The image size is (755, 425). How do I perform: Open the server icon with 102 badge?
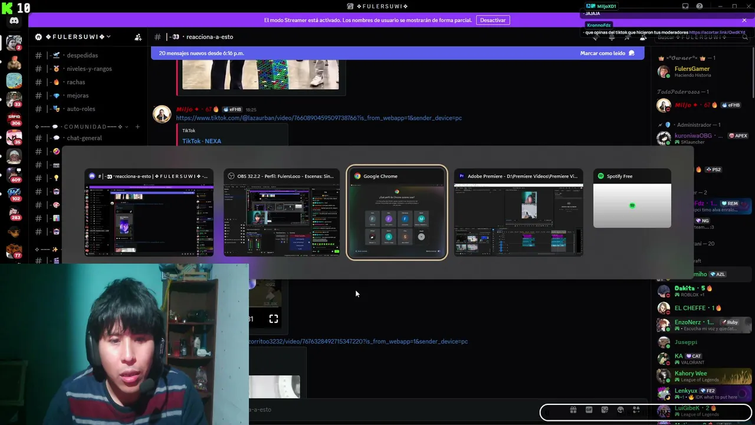(14, 194)
